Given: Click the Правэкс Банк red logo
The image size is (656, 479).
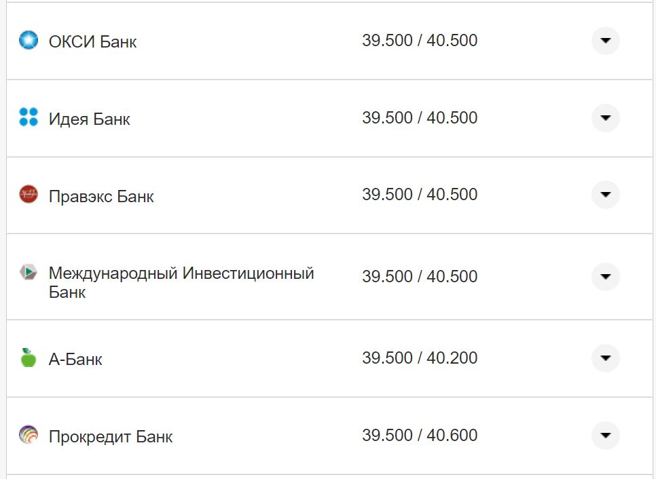Looking at the screenshot, I should click(x=28, y=195).
